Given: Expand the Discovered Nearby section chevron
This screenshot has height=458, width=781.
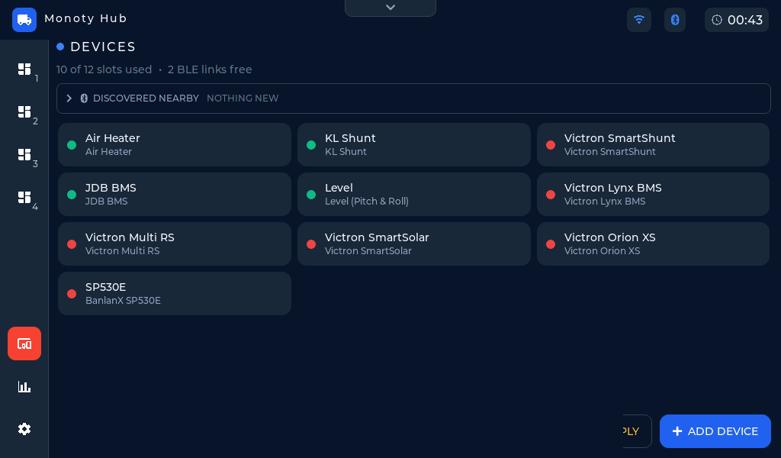Looking at the screenshot, I should click(x=69, y=98).
